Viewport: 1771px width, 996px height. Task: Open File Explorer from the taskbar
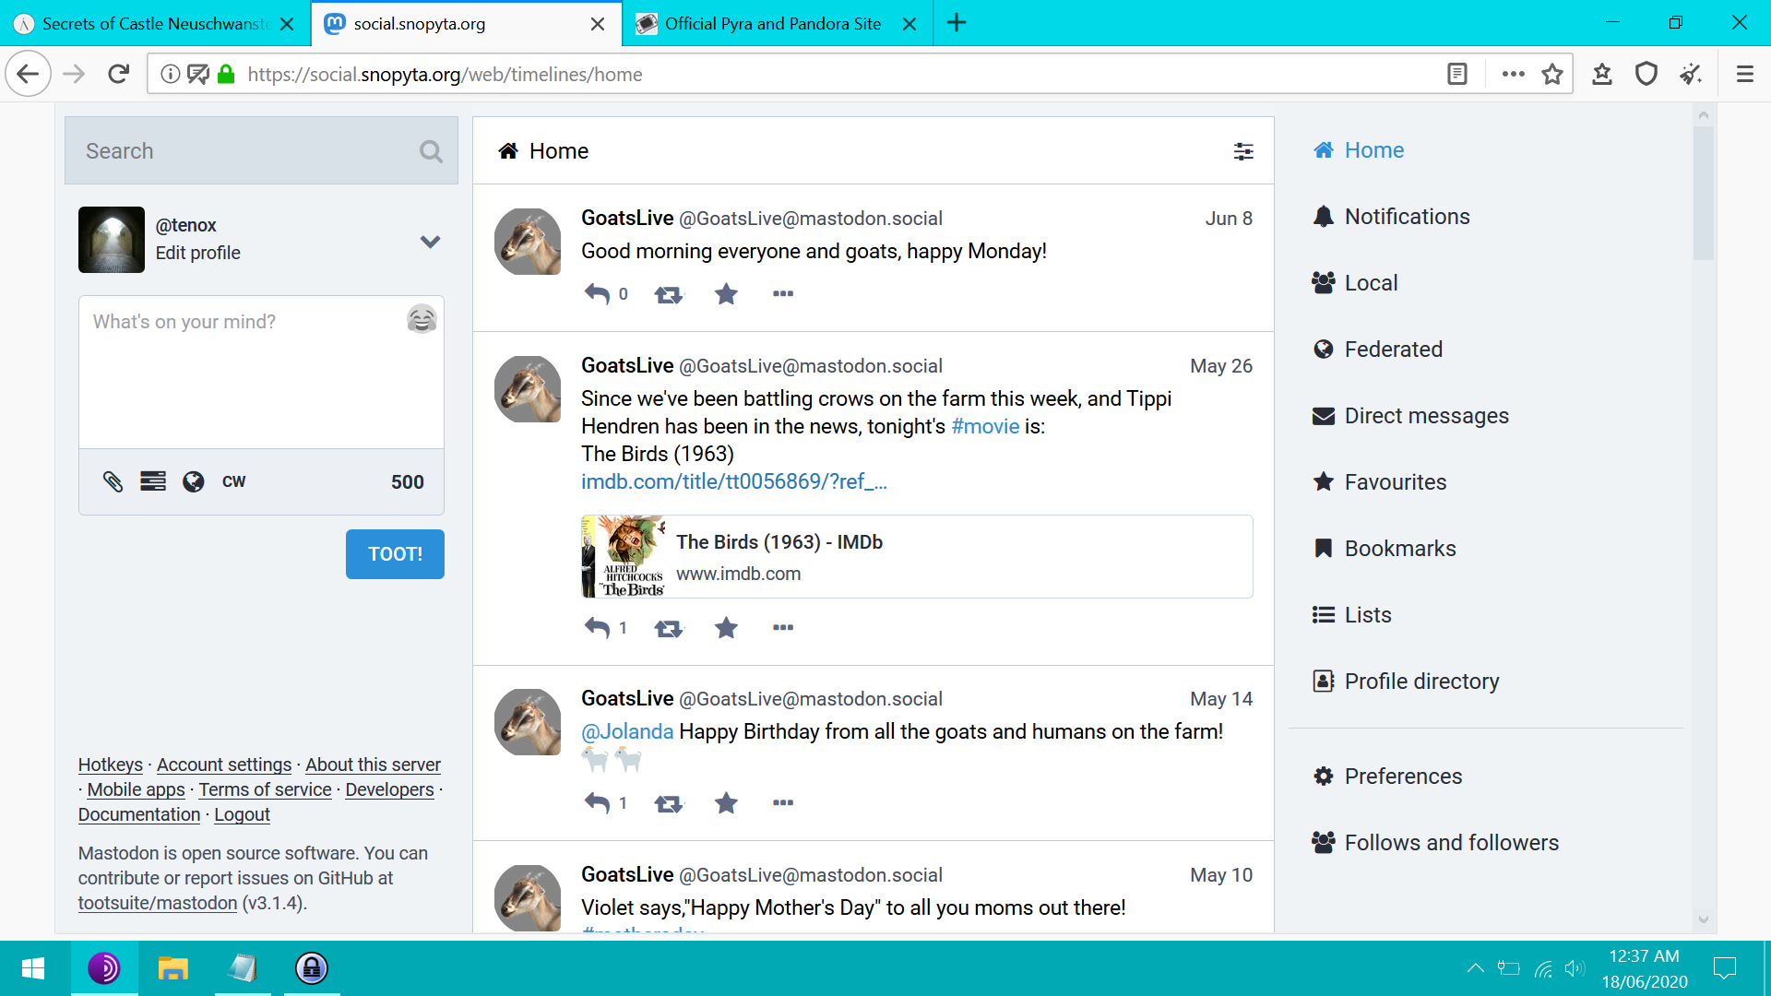[172, 968]
